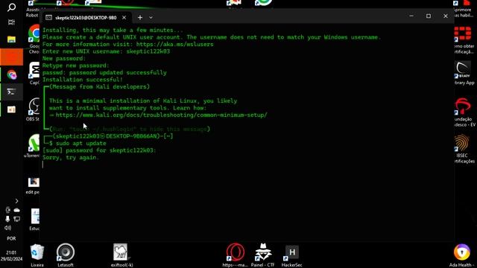Screen dimensions: 477x268
Task: Click 'Installation successful!' line
Action: 83,80
